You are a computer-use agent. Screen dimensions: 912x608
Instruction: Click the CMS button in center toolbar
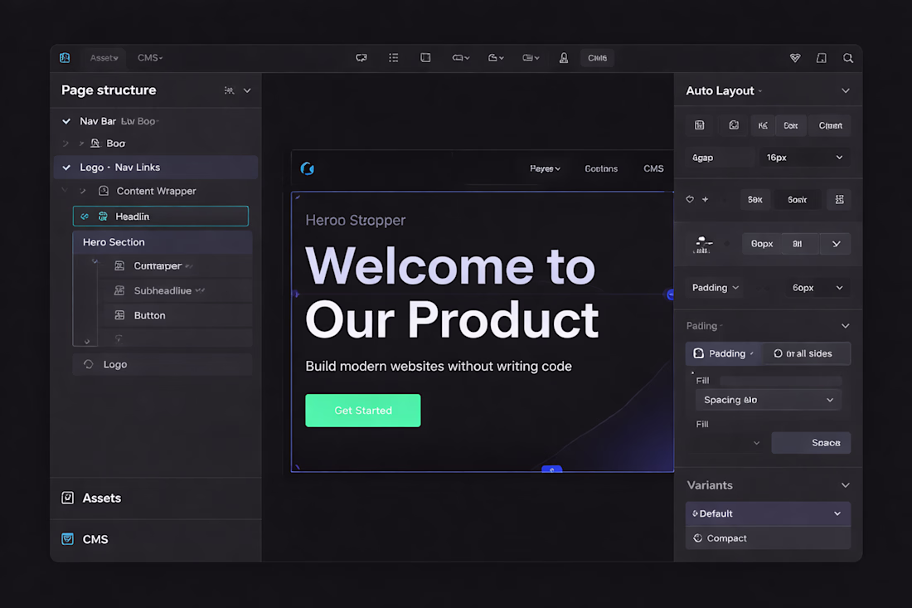click(x=597, y=57)
